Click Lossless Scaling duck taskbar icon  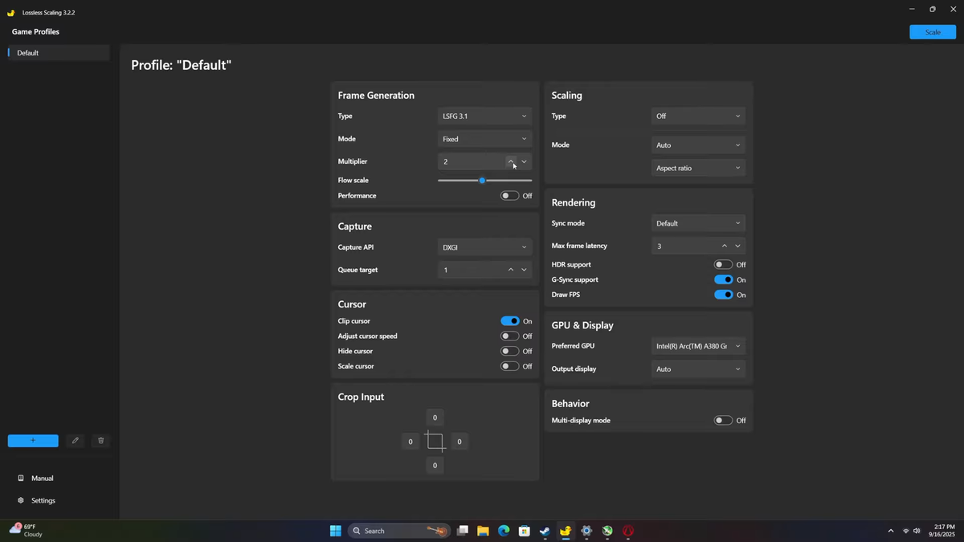click(x=566, y=531)
